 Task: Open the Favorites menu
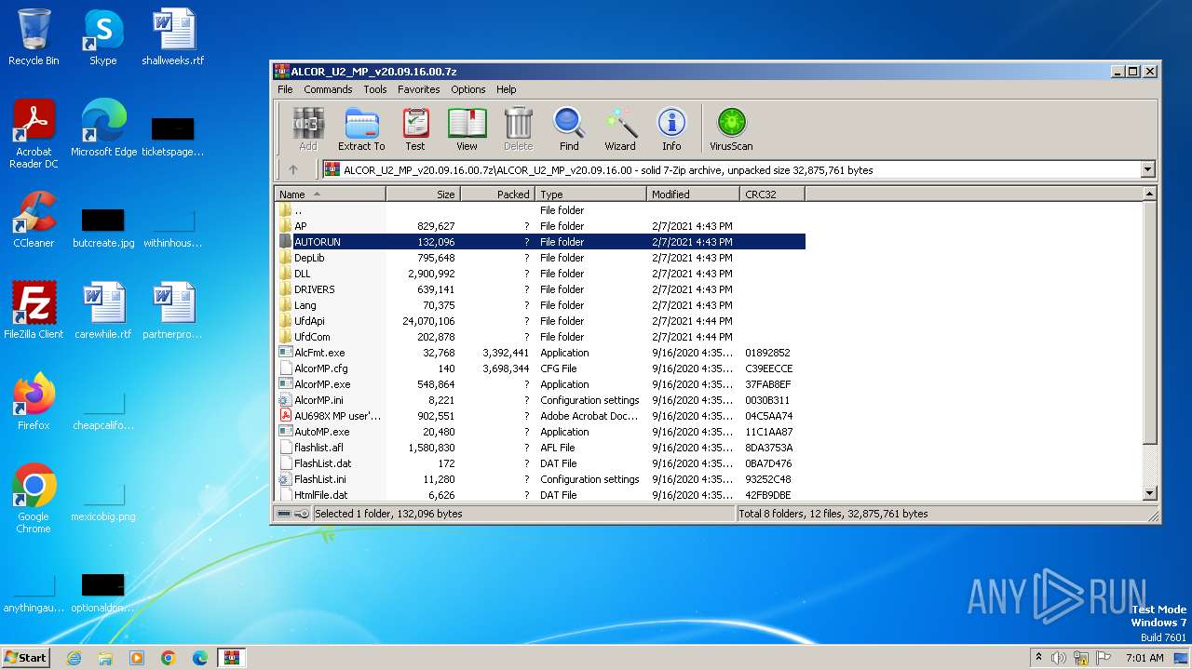(419, 89)
